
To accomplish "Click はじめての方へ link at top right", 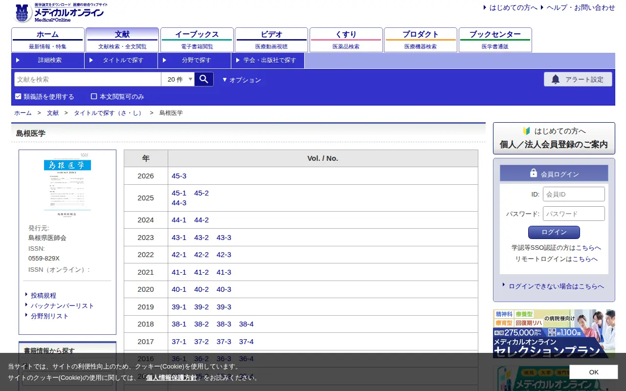I will [x=513, y=7].
